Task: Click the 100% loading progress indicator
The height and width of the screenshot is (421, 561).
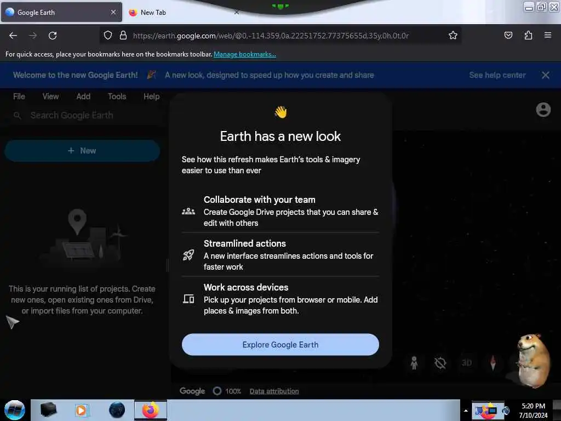Action: click(227, 391)
